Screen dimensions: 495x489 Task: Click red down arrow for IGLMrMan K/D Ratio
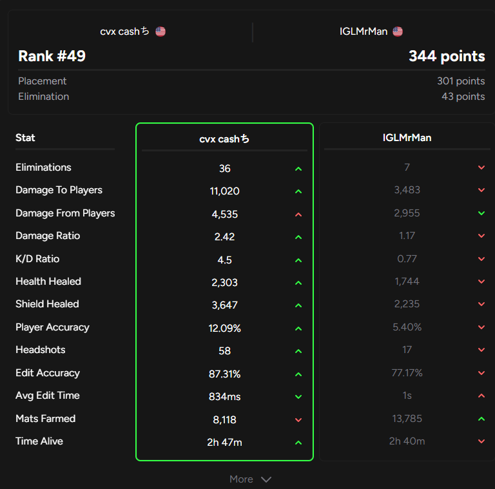pos(481,259)
